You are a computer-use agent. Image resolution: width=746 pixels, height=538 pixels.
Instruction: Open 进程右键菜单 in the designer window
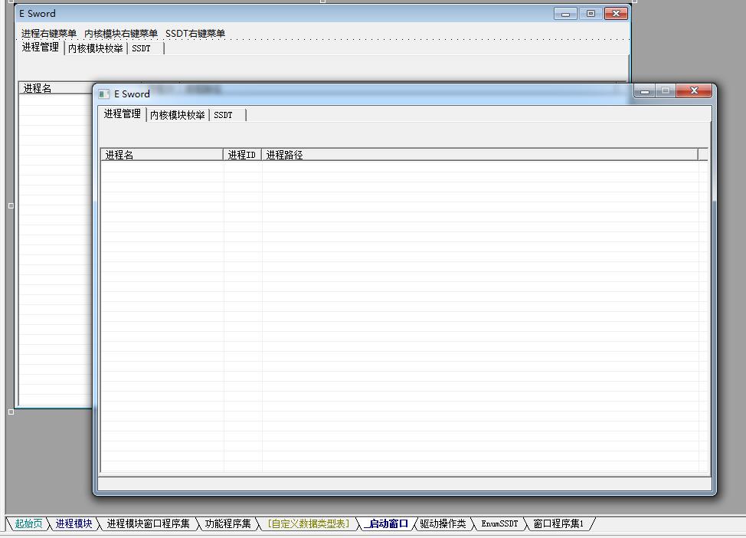pyautogui.click(x=48, y=33)
